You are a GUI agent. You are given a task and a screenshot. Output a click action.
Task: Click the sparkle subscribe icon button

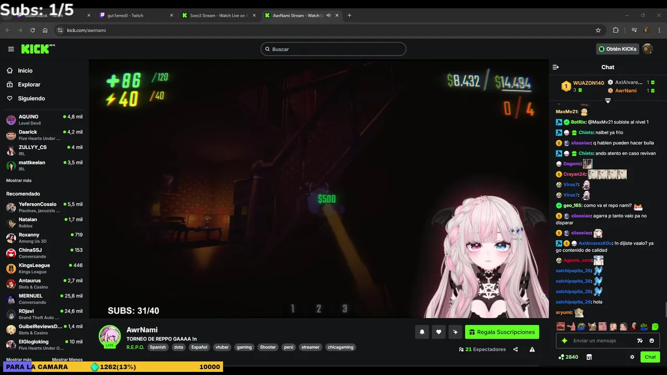455,332
